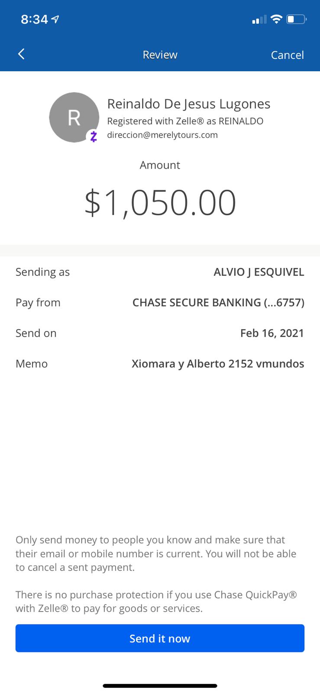Tap the no purchase protection notice
Image resolution: width=320 pixels, height=694 pixels.
point(156,601)
